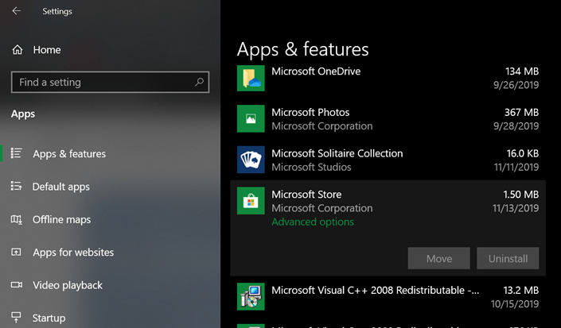Open Apps for websites page label
561x328 pixels.
click(x=73, y=253)
